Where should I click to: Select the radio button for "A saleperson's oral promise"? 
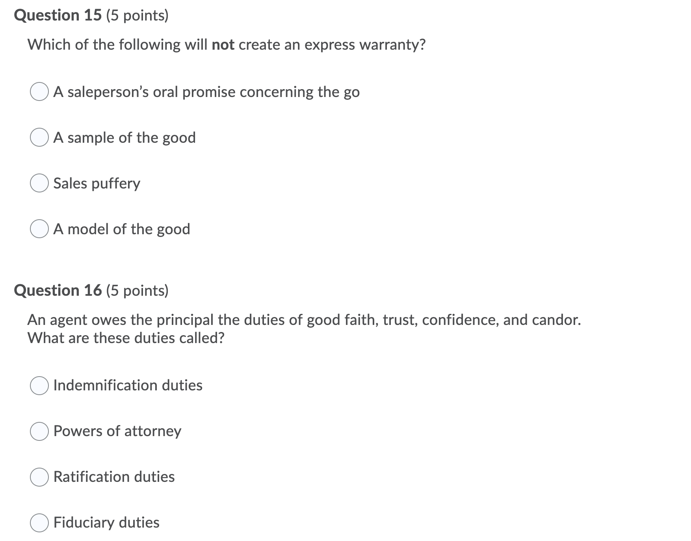[x=40, y=92]
